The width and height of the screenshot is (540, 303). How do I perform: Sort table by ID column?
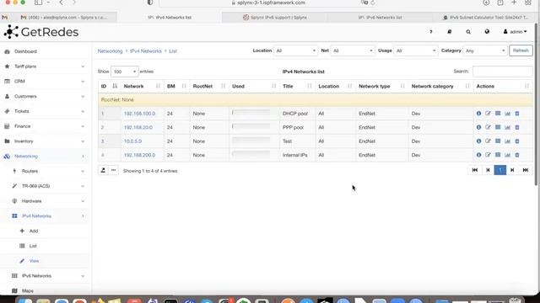(109, 86)
